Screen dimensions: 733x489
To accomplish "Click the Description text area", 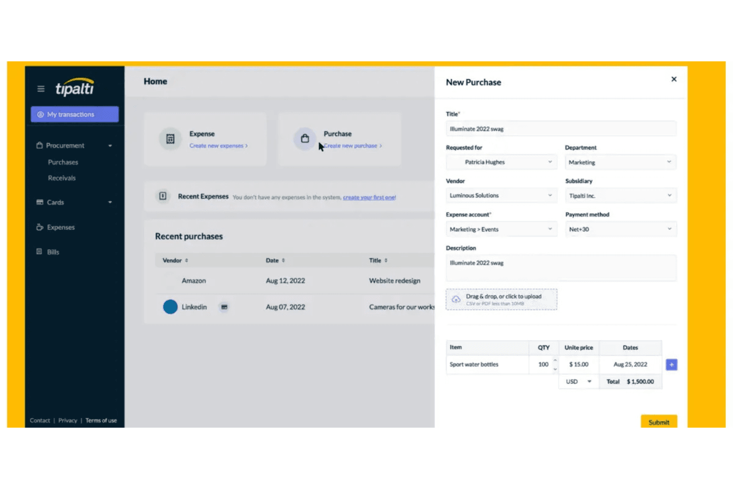I will pyautogui.click(x=561, y=268).
